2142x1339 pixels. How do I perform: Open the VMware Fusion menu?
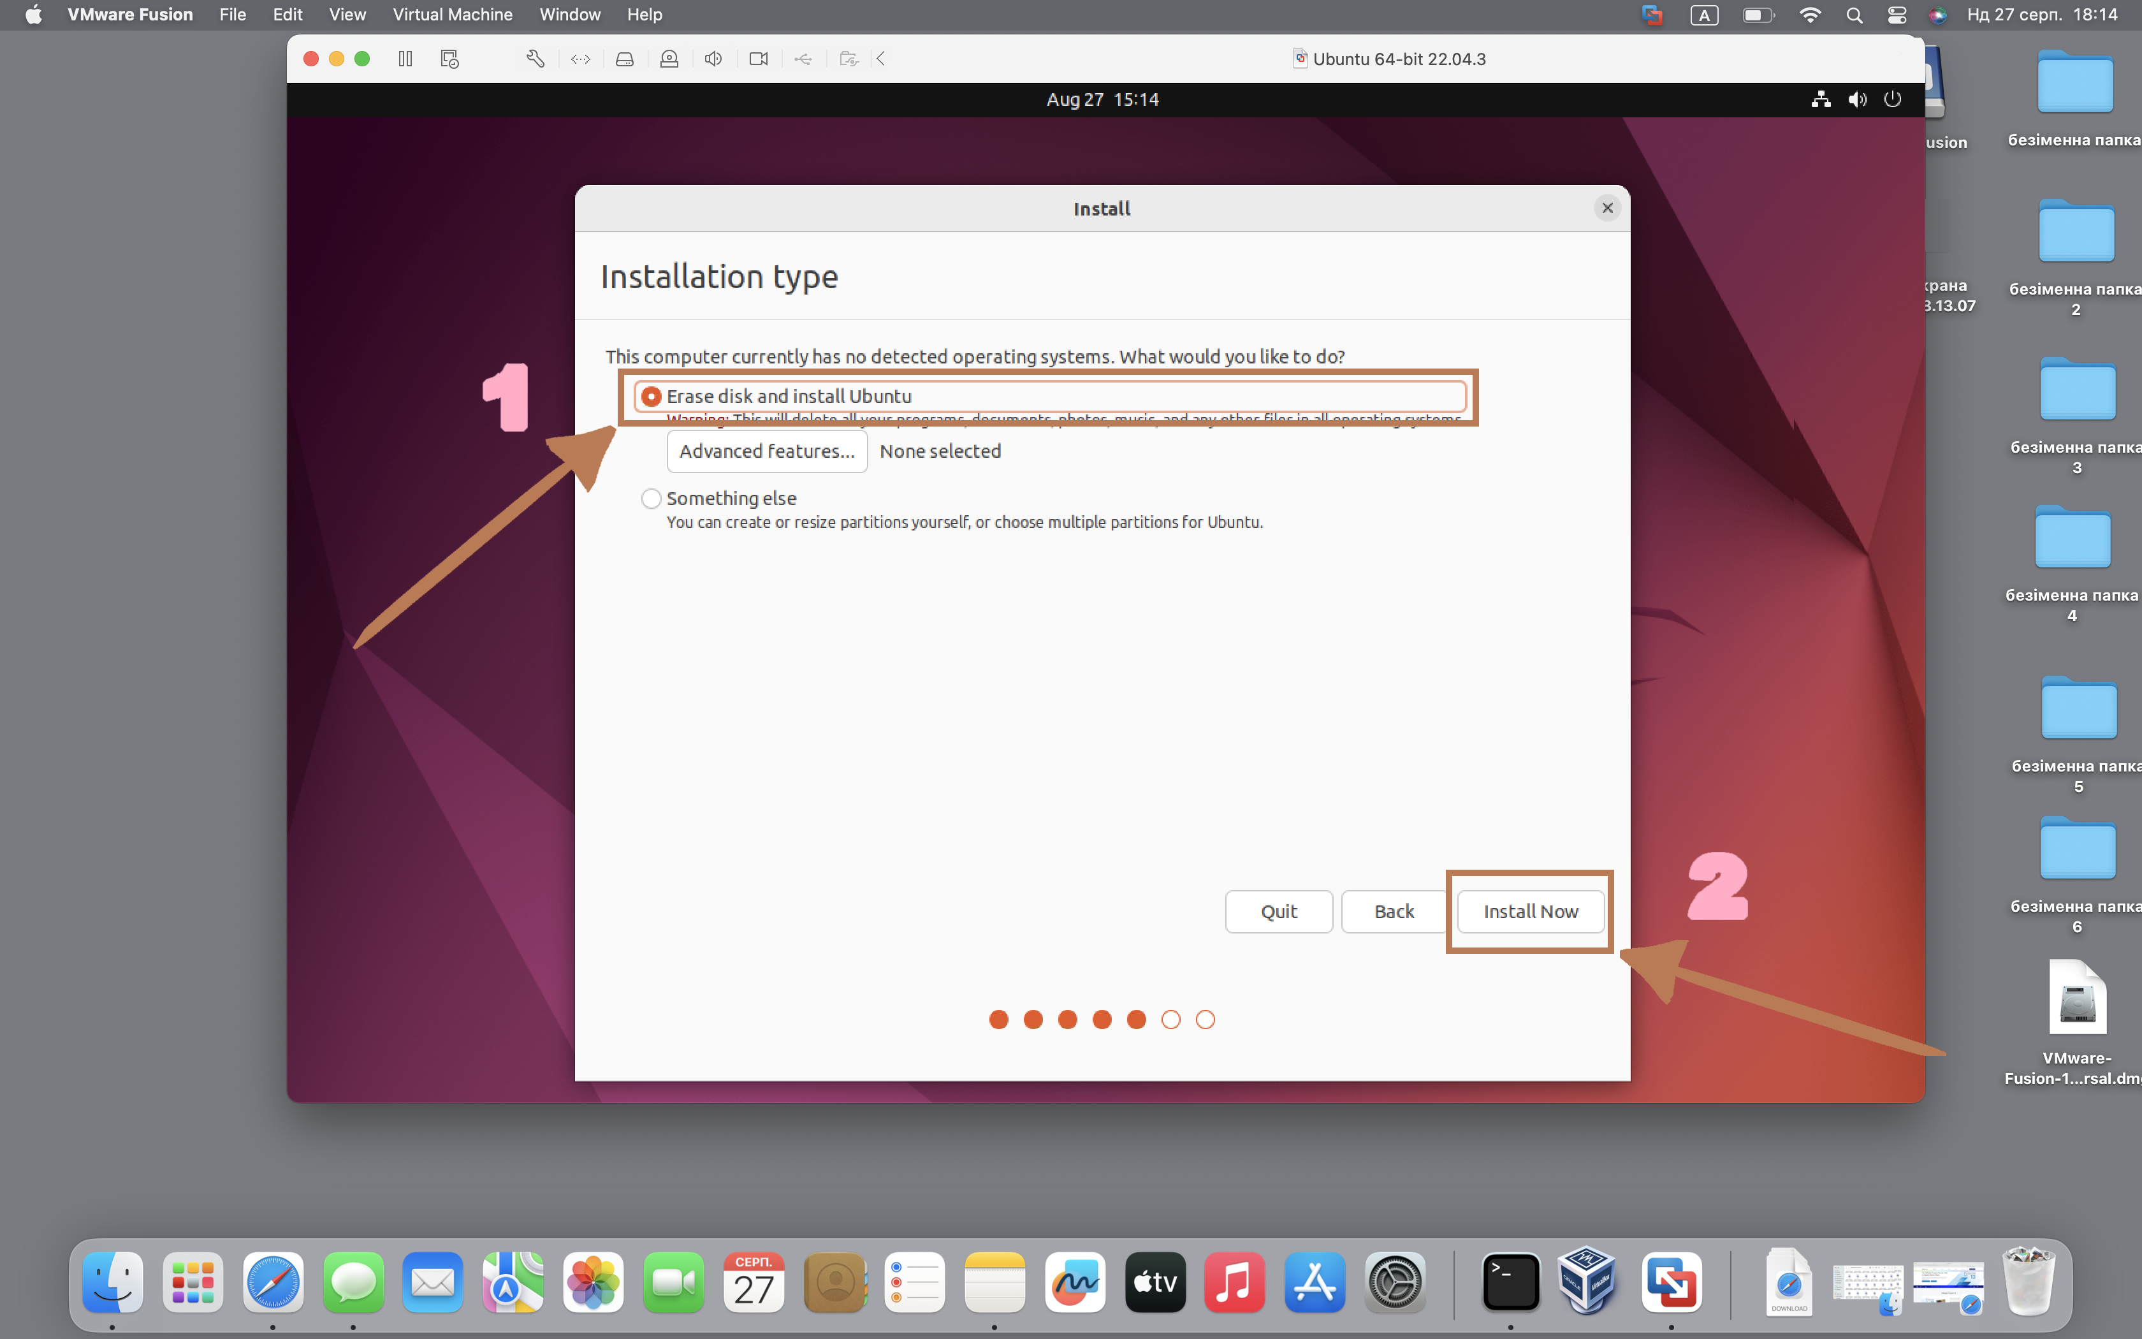pos(130,14)
